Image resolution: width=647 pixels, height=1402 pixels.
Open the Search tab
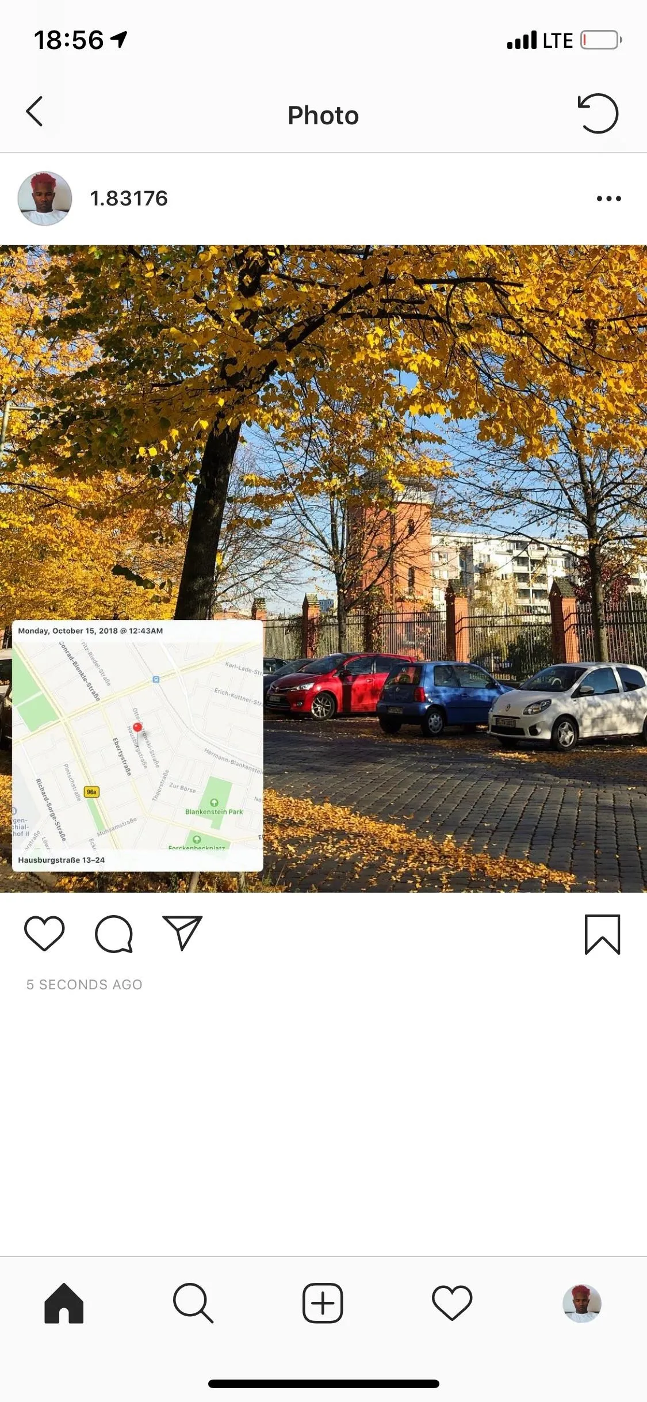193,1303
